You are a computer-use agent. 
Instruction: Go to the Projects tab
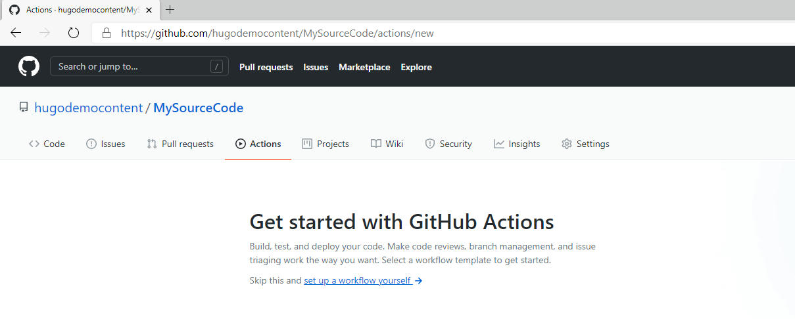coord(325,144)
